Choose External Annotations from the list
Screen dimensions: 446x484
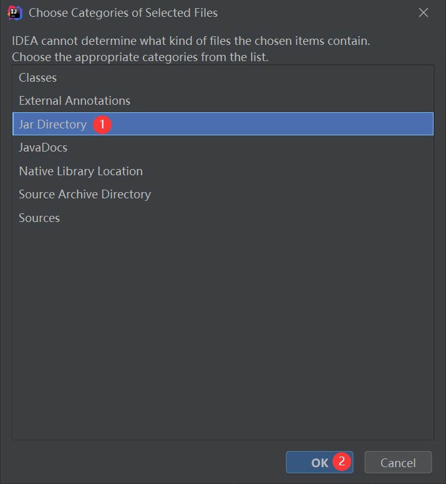[x=223, y=100]
